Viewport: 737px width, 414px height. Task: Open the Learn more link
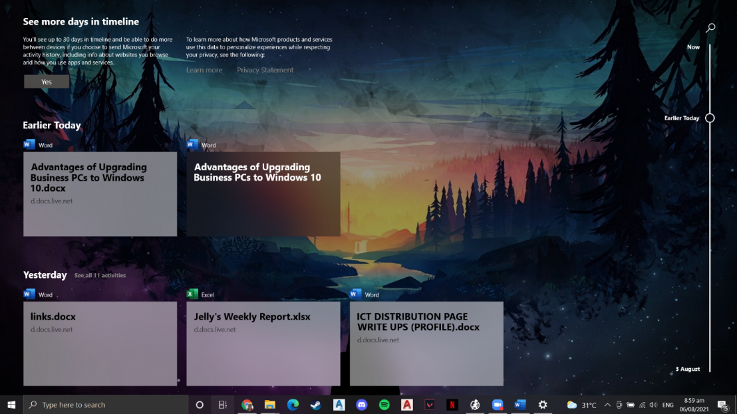pos(204,70)
